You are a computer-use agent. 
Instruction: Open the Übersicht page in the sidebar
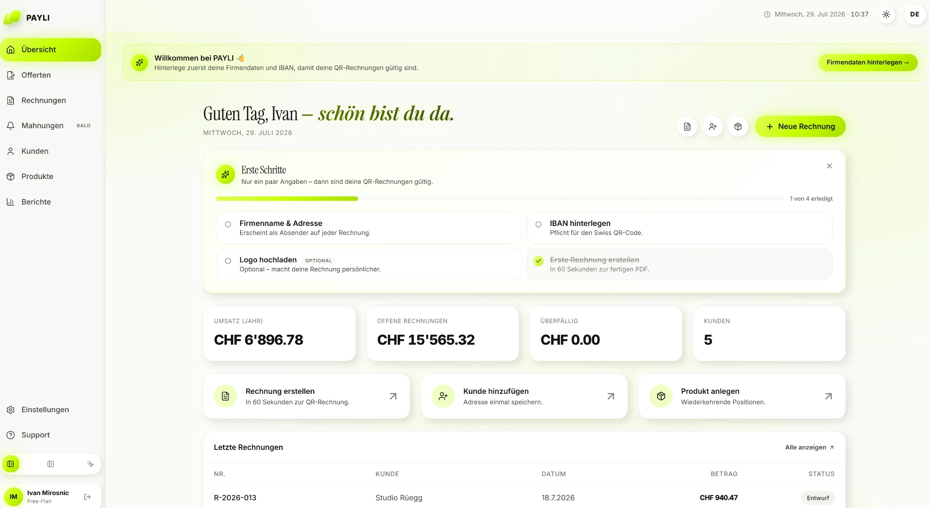click(x=50, y=50)
